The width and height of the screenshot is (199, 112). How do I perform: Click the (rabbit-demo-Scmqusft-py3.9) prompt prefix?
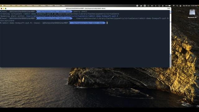point(16,23)
